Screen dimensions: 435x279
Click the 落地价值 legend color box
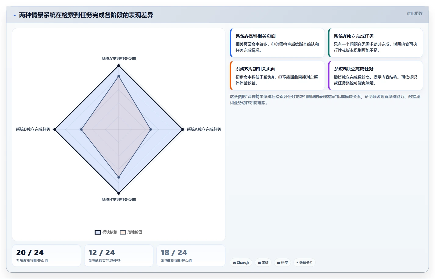tap(123, 232)
